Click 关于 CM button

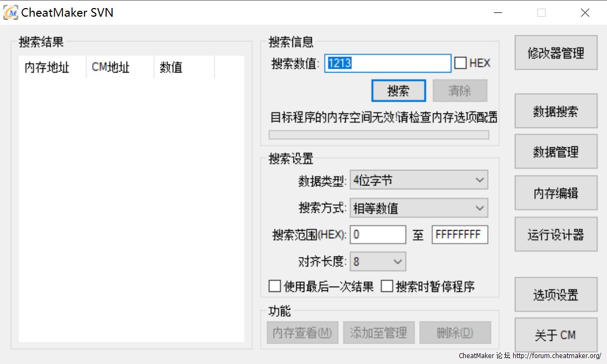pyautogui.click(x=556, y=335)
